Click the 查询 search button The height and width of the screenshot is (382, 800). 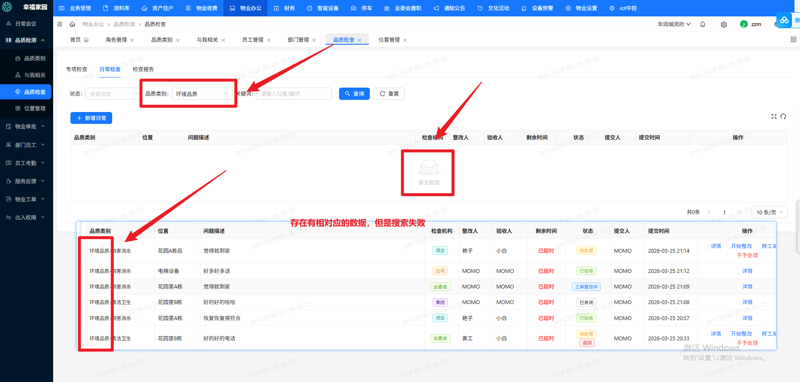(354, 94)
